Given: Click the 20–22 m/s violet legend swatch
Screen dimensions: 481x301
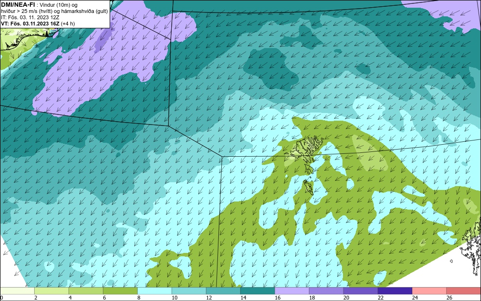Looking at the screenshot, I should (361, 291).
